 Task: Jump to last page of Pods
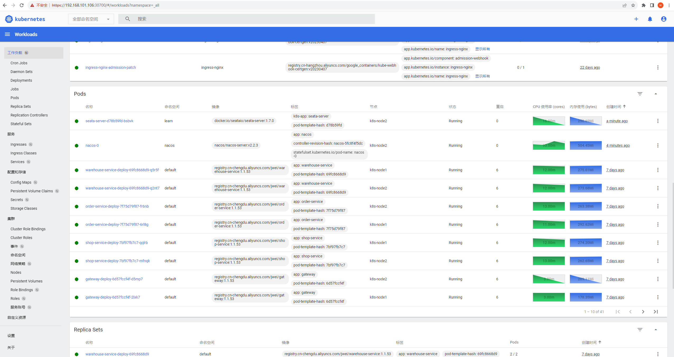(656, 312)
